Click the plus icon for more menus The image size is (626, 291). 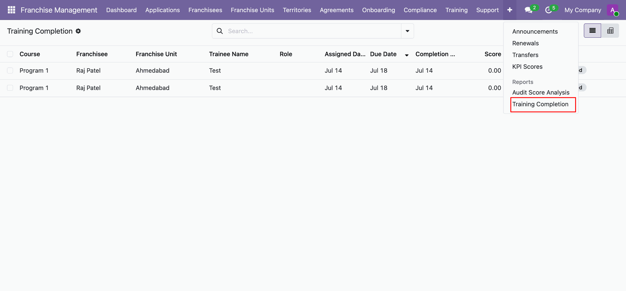tap(510, 10)
